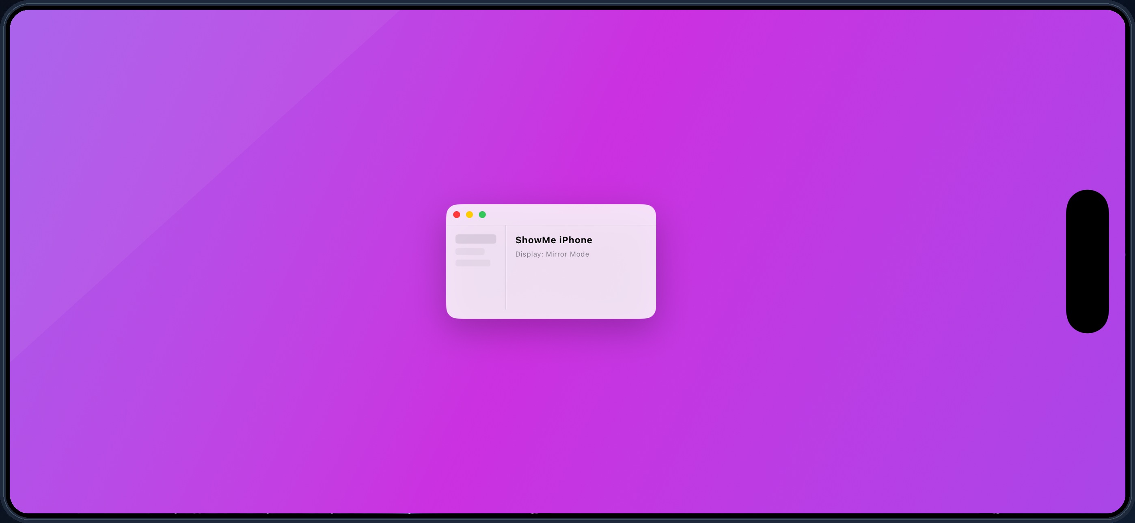Maximize the window with the green button

[482, 214]
